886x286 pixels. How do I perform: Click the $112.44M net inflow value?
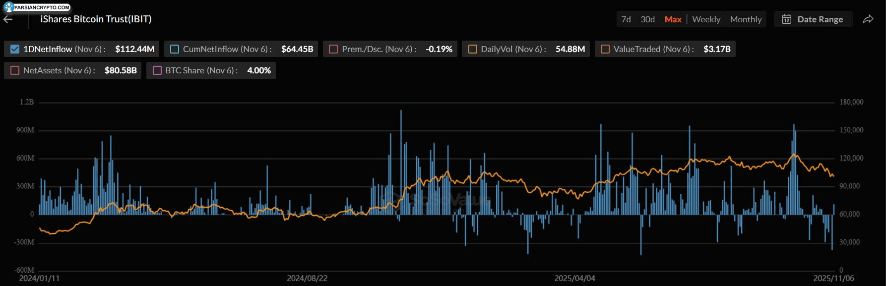135,49
